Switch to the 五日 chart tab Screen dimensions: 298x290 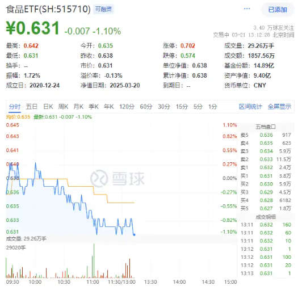click(32, 107)
